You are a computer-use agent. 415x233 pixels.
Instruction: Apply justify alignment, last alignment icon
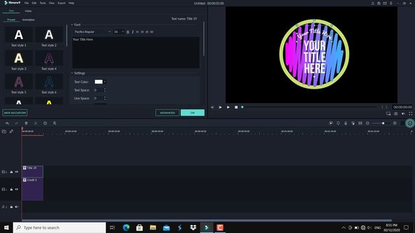(152, 32)
